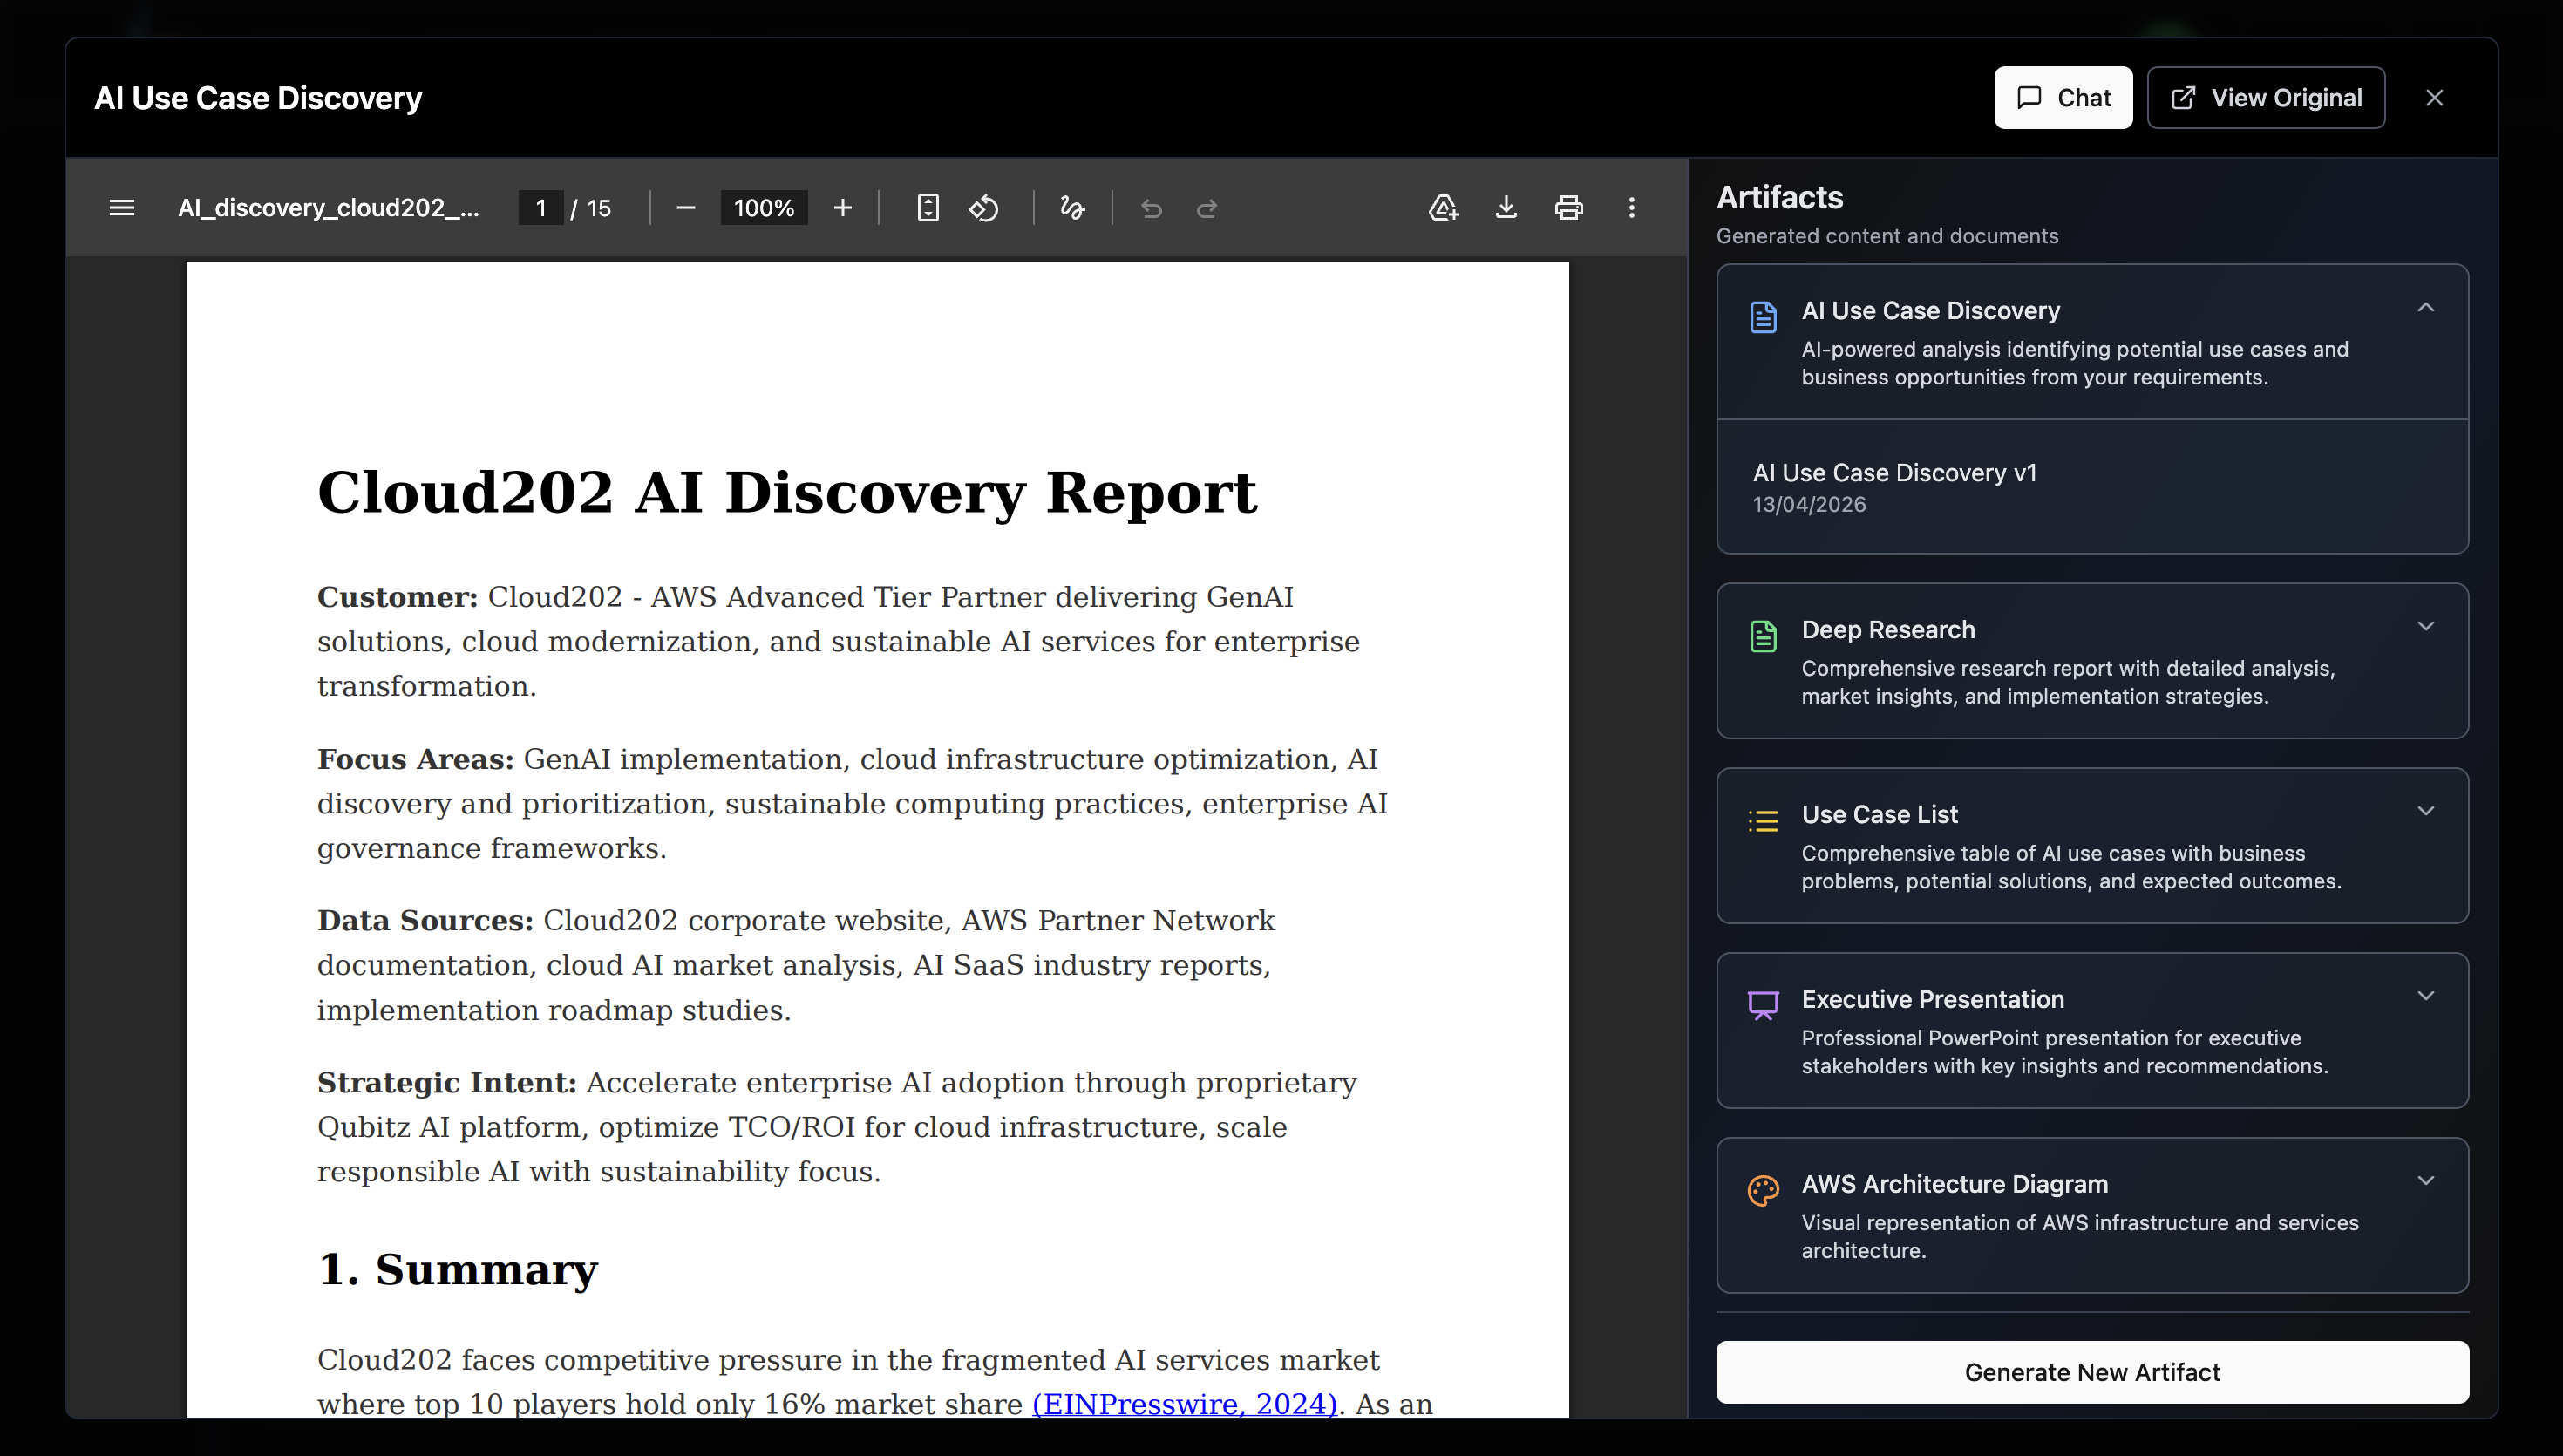2563x1456 pixels.
Task: Expand the AWS Architecture Diagram artifact
Action: [x=2425, y=1181]
